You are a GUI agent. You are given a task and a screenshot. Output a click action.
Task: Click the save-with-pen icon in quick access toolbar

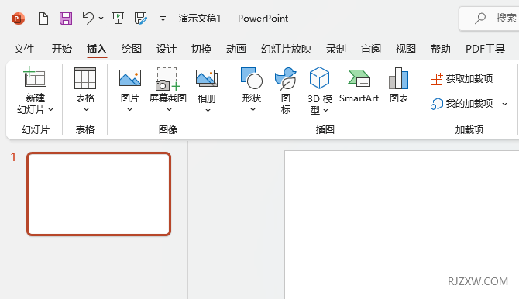point(141,19)
